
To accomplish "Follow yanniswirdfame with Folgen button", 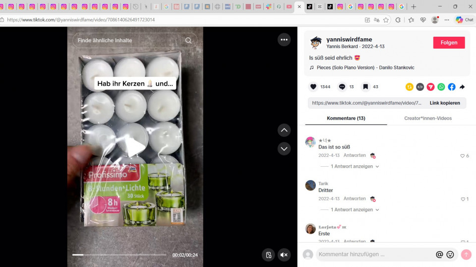I will coord(449,43).
